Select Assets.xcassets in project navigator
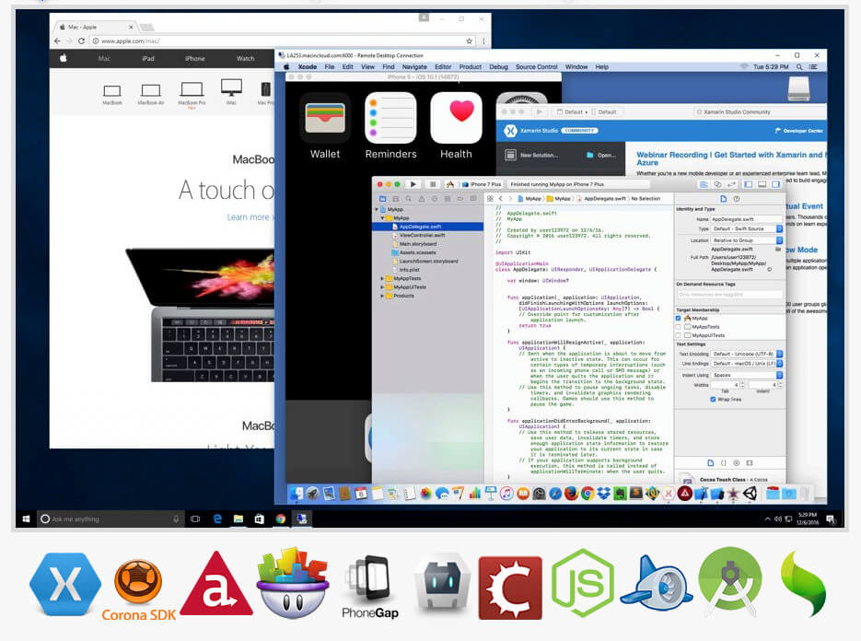 click(x=417, y=252)
